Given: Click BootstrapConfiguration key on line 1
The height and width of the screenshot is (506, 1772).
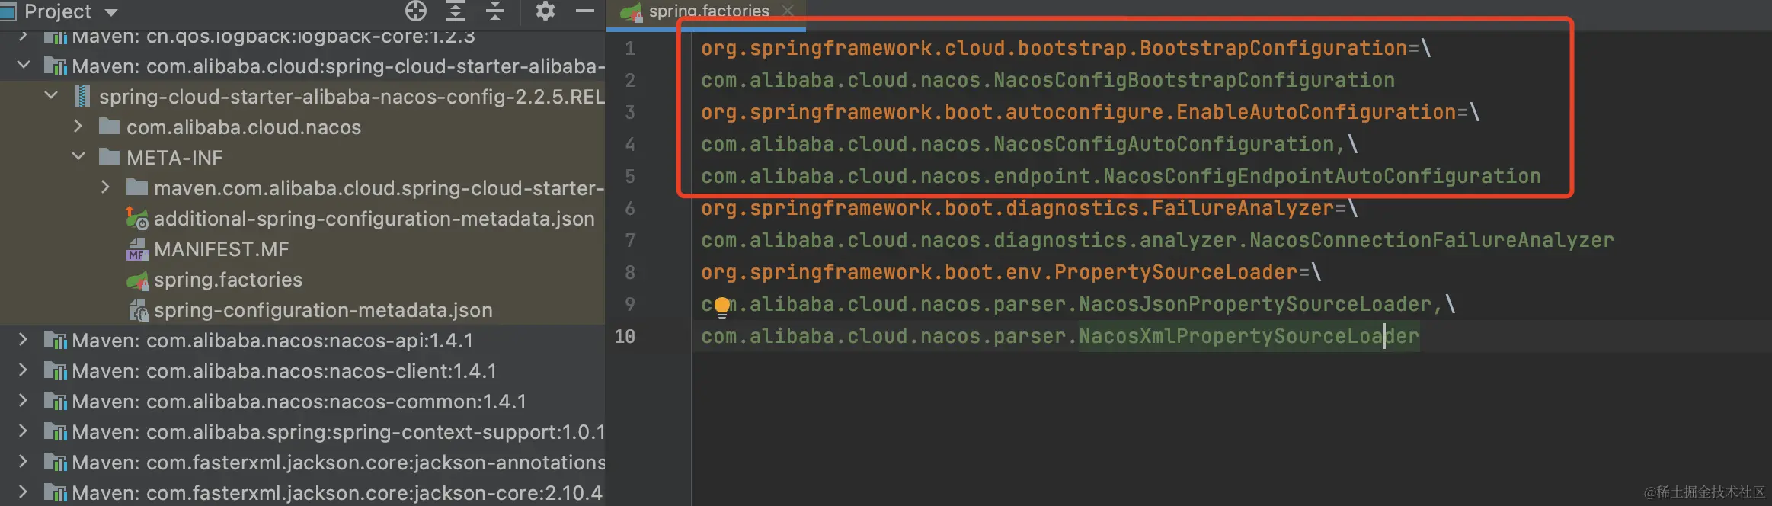Looking at the screenshot, I should (x=1274, y=48).
